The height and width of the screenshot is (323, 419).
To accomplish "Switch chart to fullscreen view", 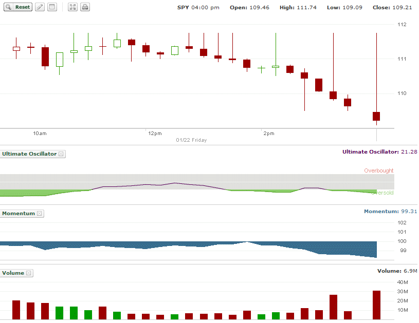I will (72, 7).
